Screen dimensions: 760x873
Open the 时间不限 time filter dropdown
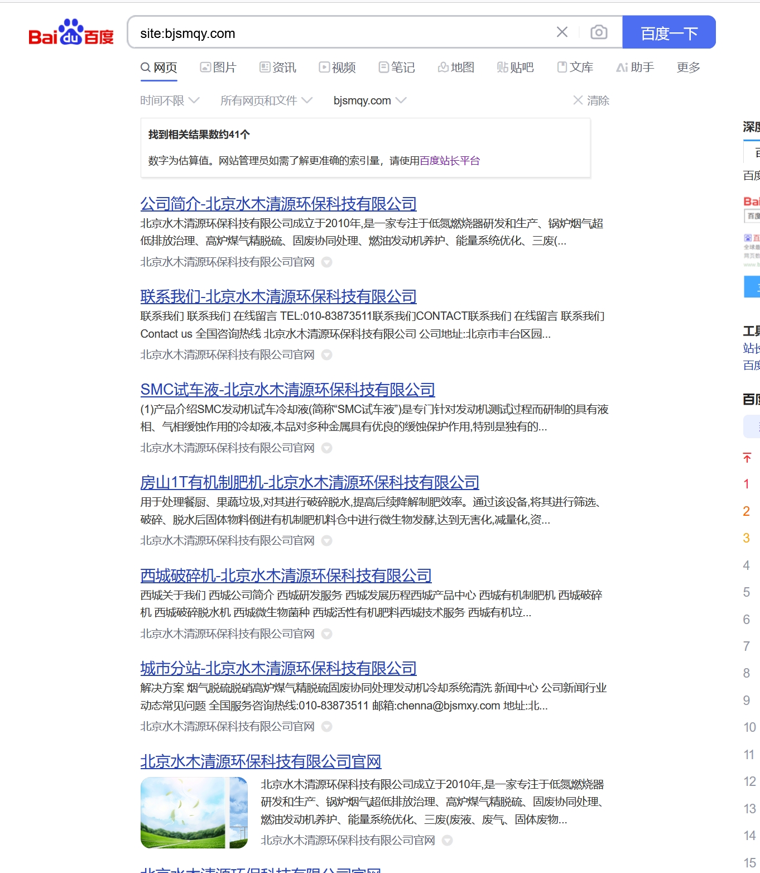click(169, 100)
